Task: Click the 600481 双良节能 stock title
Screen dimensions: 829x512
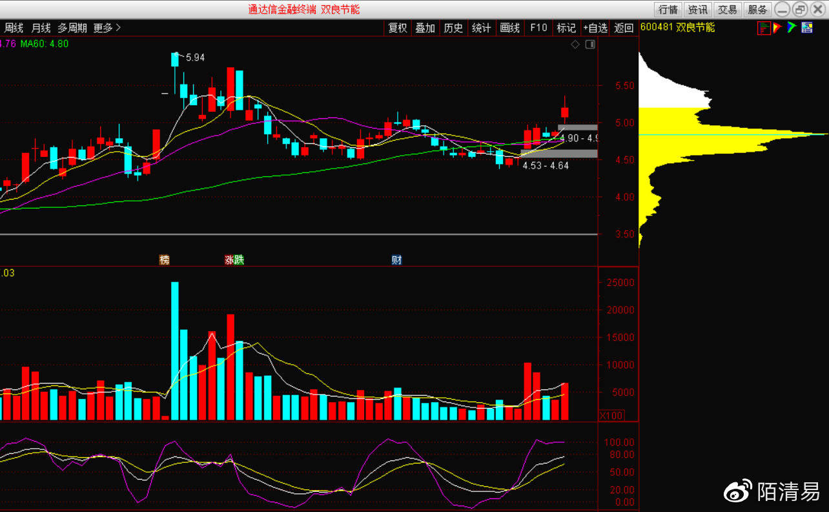Action: pos(677,28)
